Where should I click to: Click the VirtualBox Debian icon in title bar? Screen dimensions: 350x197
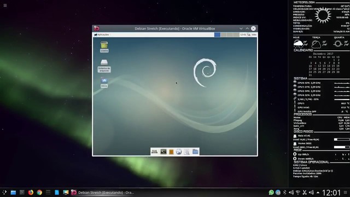tap(96, 28)
